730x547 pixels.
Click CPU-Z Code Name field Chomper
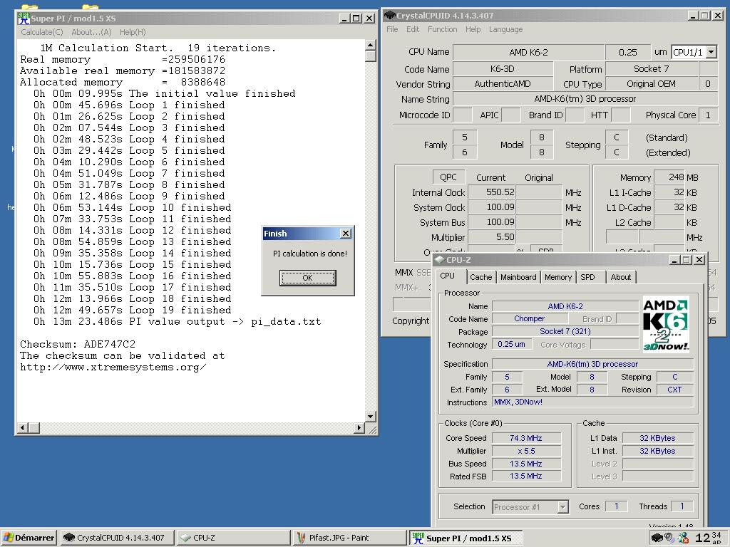click(530, 318)
